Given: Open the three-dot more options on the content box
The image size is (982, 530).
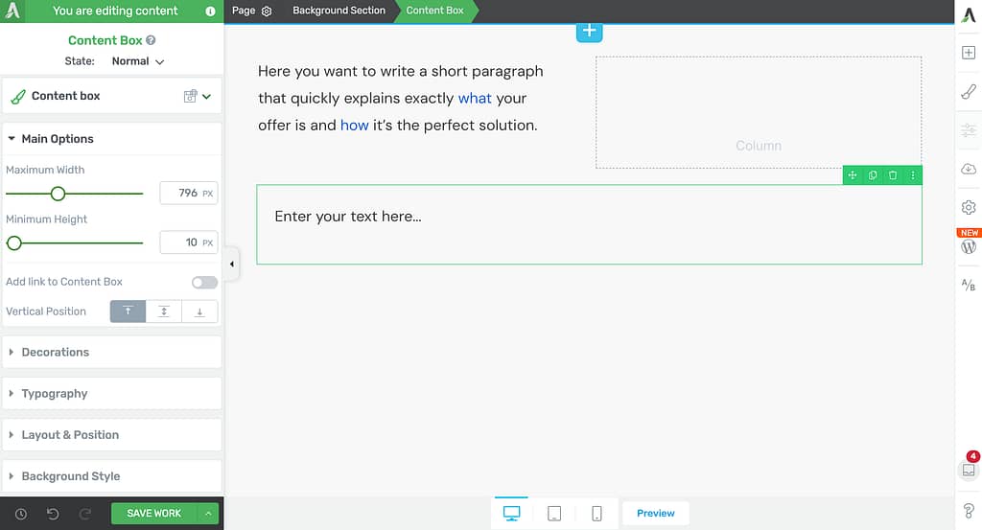Looking at the screenshot, I should [x=913, y=175].
